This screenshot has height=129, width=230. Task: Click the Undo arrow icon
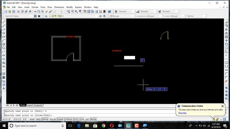click(55, 11)
